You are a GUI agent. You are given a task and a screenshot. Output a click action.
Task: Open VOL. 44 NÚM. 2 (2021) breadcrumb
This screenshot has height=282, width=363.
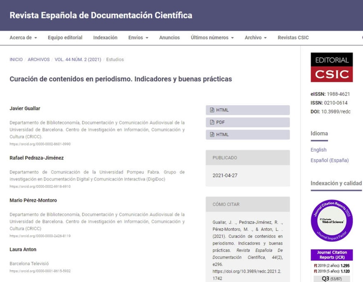(78, 60)
